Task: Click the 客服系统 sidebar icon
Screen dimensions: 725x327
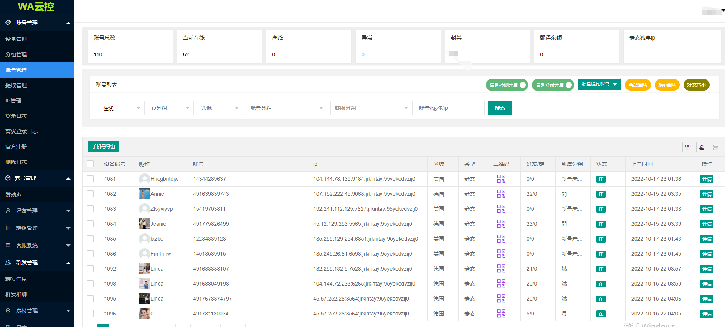Action: [8, 245]
